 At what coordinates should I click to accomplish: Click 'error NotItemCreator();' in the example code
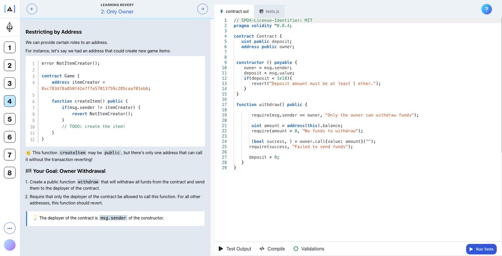[x=71, y=63]
